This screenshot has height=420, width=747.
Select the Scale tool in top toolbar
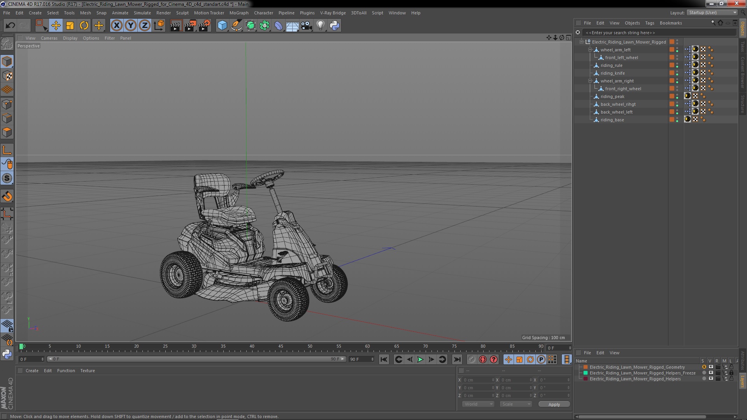70,26
